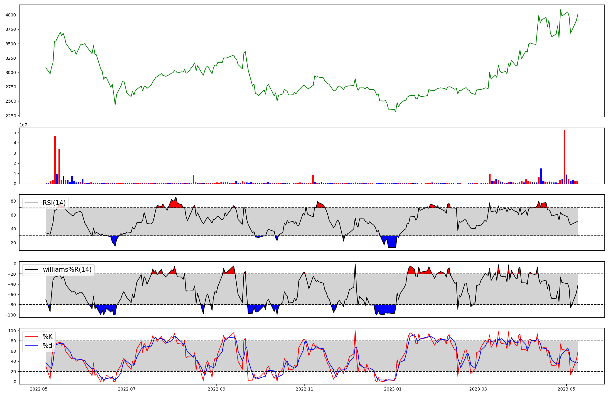The height and width of the screenshot is (396, 609).
Task: Click the %d legend entry text
Action: (48, 346)
